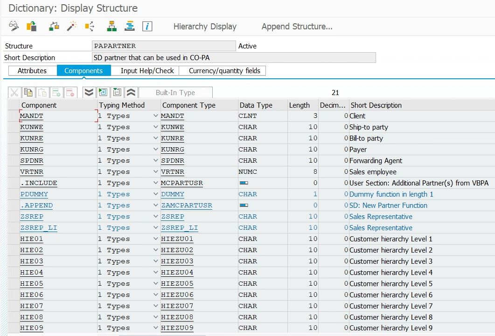Click the Paste icon in component toolbar

[x=44, y=92]
